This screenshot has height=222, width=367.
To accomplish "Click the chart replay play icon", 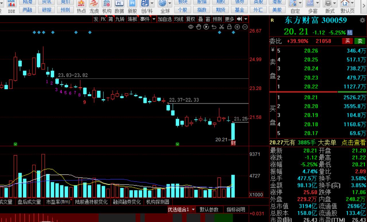I will pos(206,27).
